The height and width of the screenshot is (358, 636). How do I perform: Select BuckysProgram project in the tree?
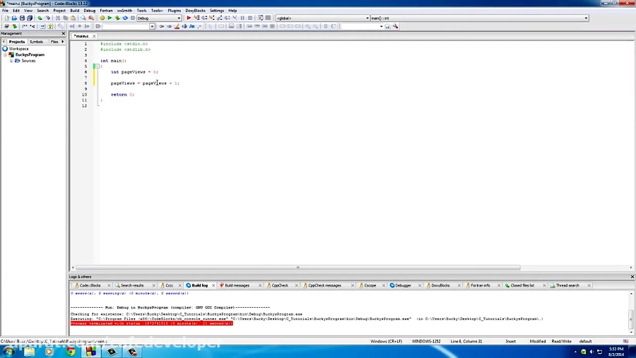click(30, 54)
